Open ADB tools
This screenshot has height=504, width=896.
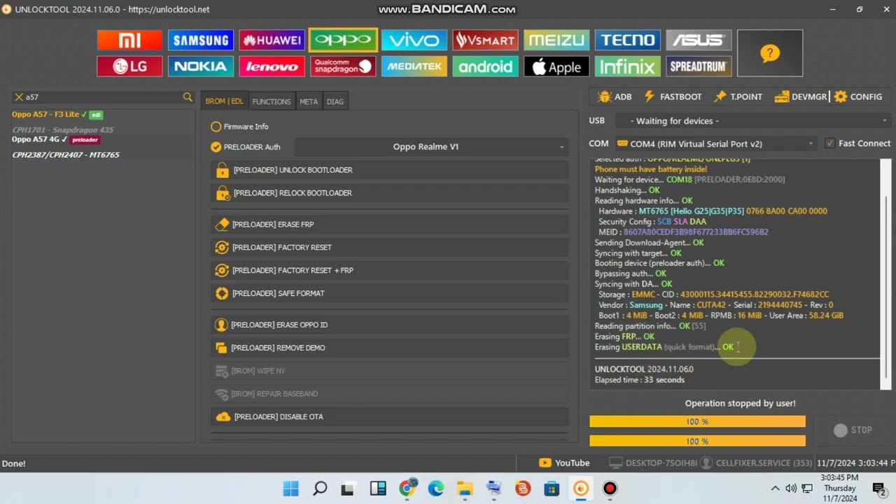615,97
